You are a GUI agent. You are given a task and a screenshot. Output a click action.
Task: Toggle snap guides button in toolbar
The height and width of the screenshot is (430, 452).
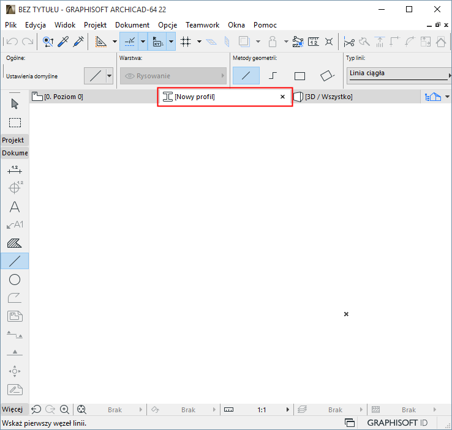coord(129,42)
